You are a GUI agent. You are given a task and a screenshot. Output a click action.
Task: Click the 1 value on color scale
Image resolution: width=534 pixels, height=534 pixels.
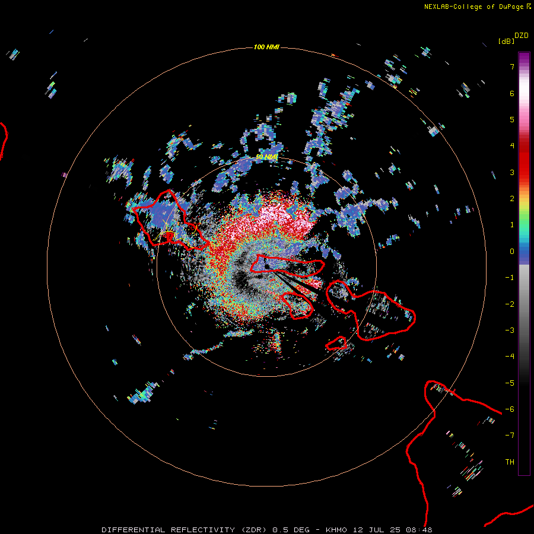click(512, 225)
